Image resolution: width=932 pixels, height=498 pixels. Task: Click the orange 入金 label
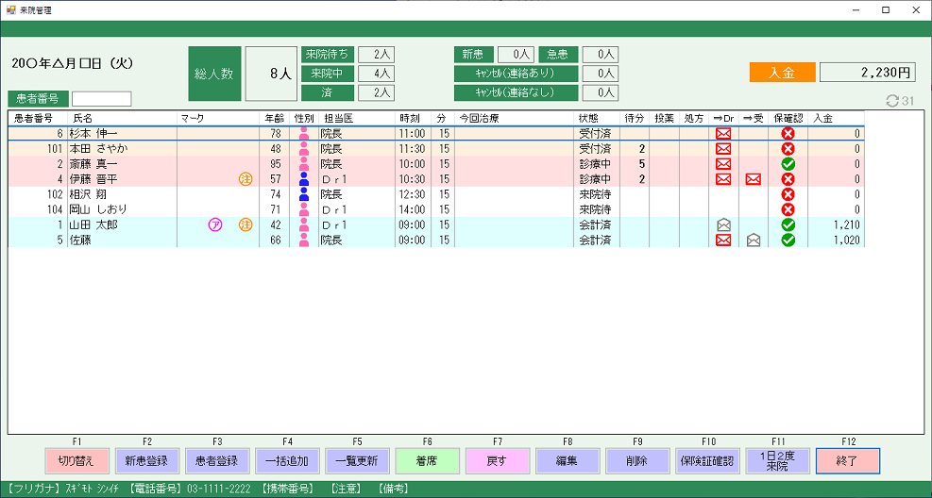782,73
